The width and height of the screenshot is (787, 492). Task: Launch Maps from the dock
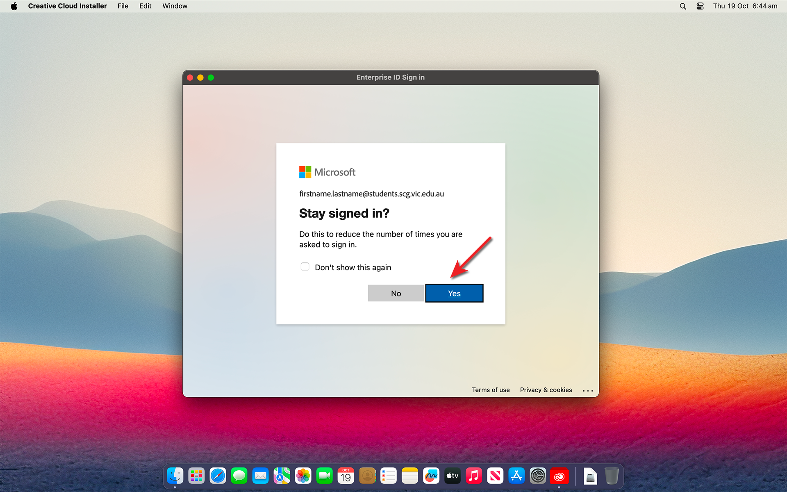[x=282, y=476]
